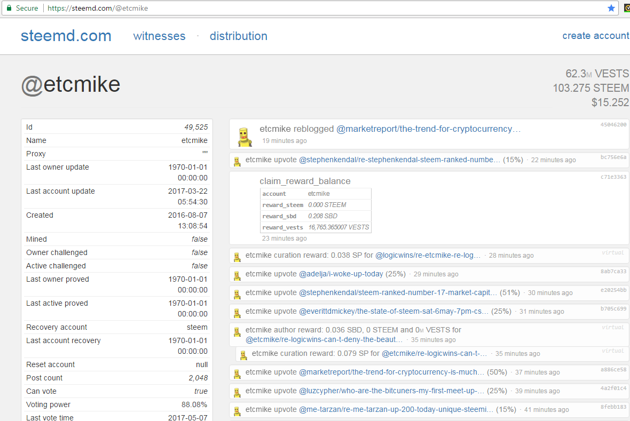Click the Can vote value true

(201, 391)
